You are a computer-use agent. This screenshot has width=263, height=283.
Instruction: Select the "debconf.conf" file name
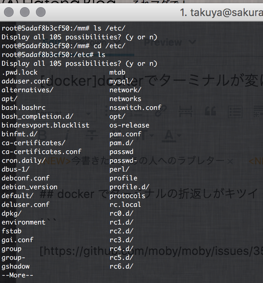[x=26, y=178]
